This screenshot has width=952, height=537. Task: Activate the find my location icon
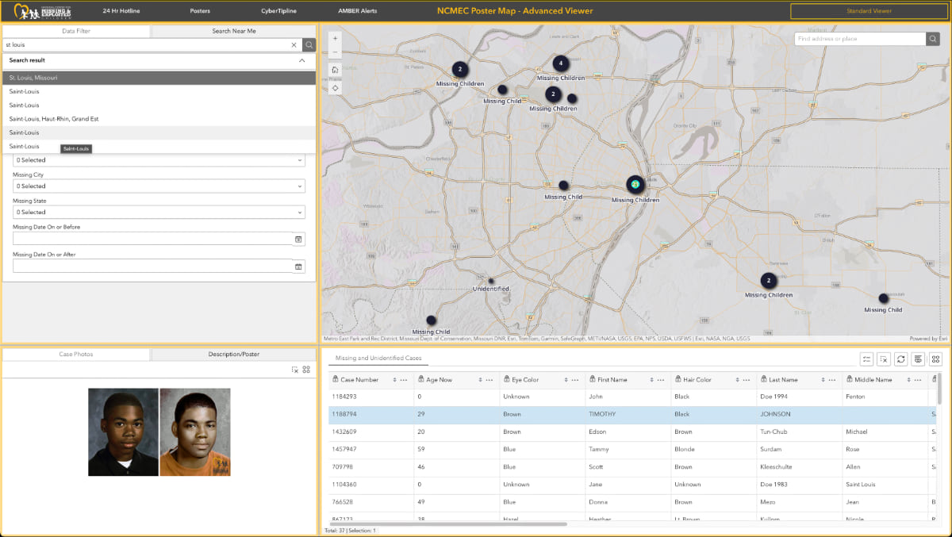(334, 88)
